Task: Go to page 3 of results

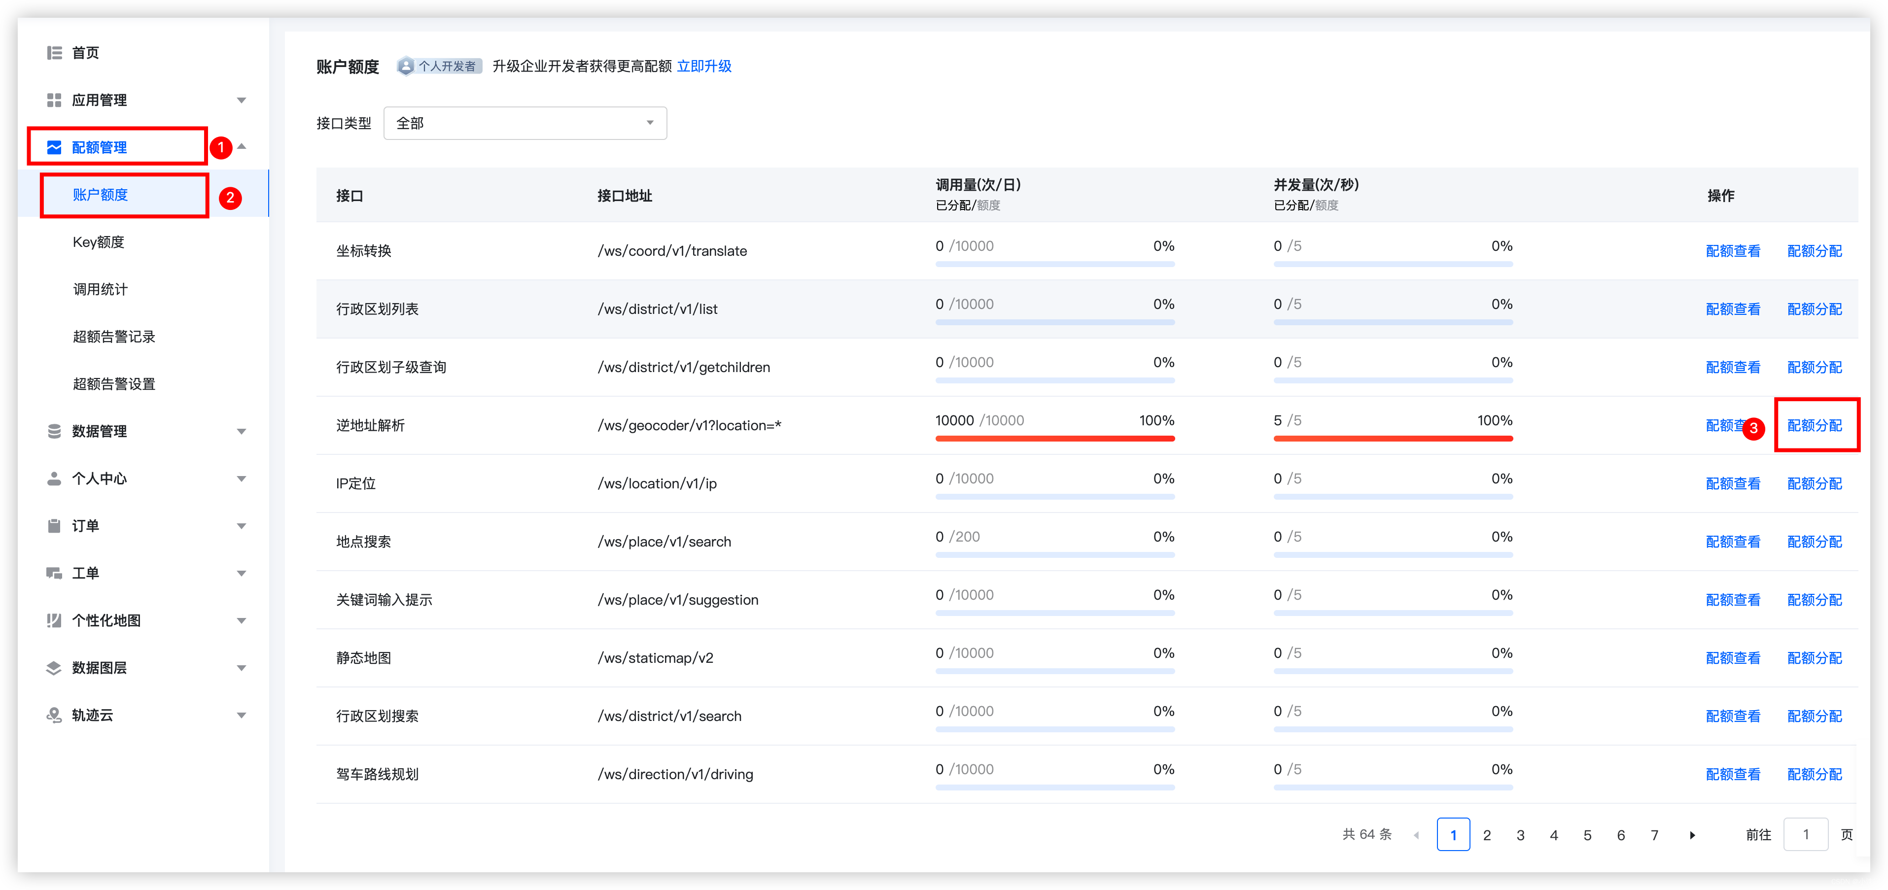Action: pos(1520,835)
